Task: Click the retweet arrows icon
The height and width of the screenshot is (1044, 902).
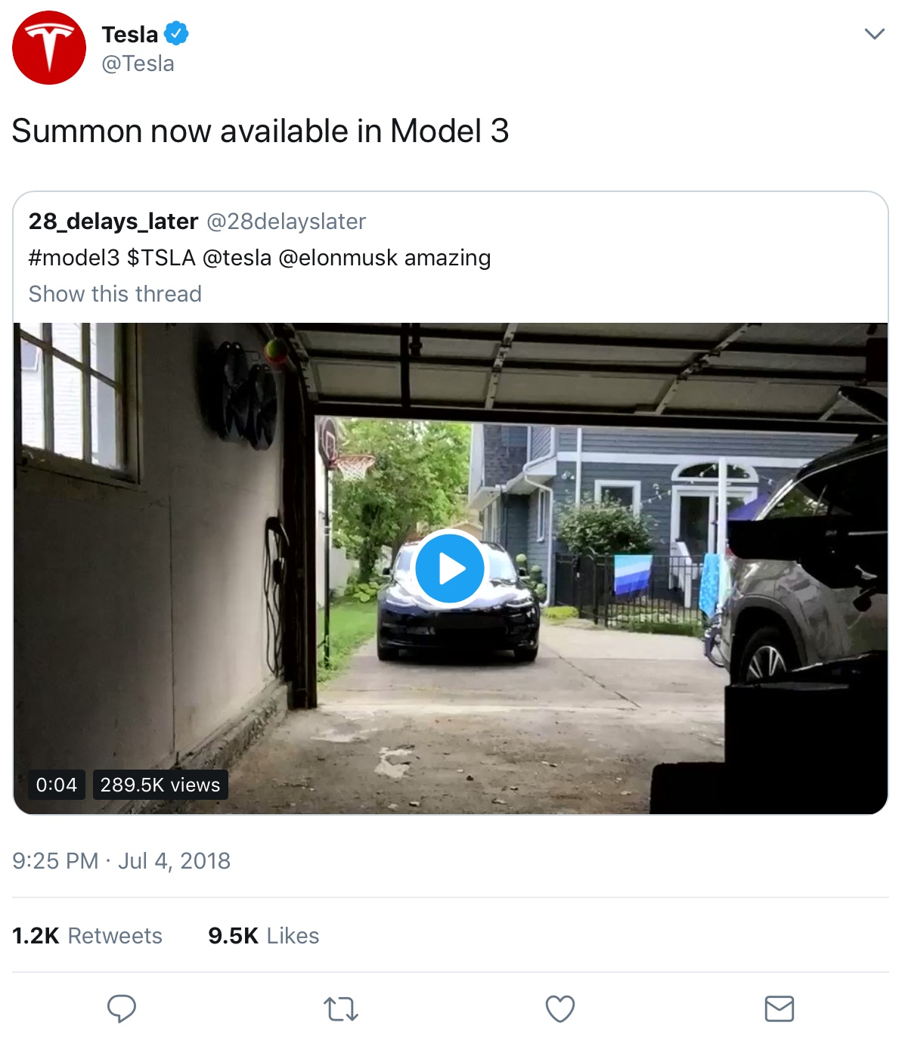Action: click(x=341, y=1009)
